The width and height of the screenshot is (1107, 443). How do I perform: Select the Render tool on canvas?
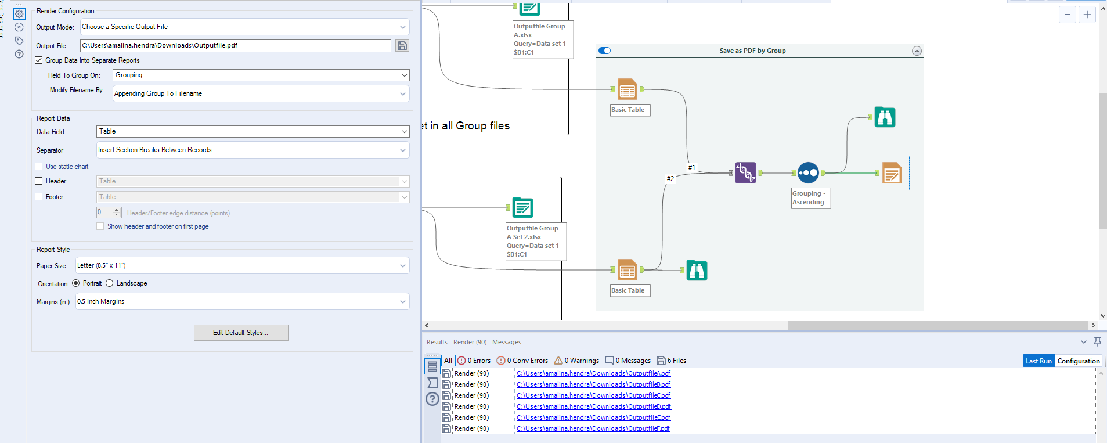tap(892, 173)
